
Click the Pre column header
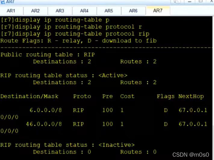pyautogui.click(x=107, y=96)
